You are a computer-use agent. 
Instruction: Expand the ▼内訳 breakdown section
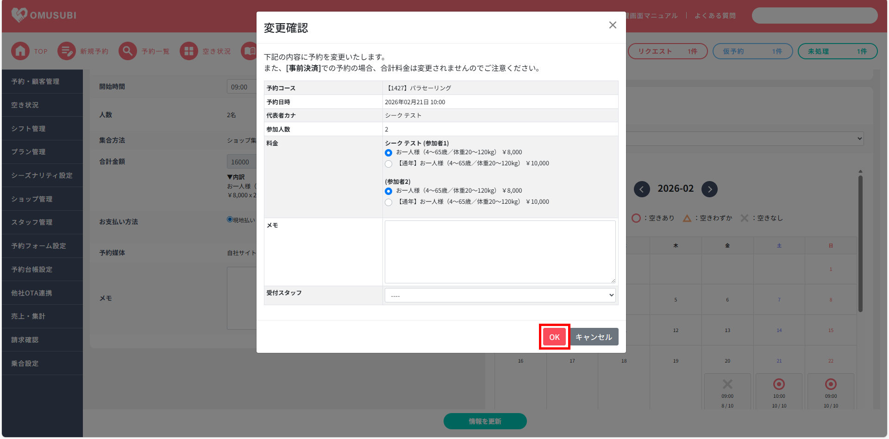pyautogui.click(x=236, y=177)
